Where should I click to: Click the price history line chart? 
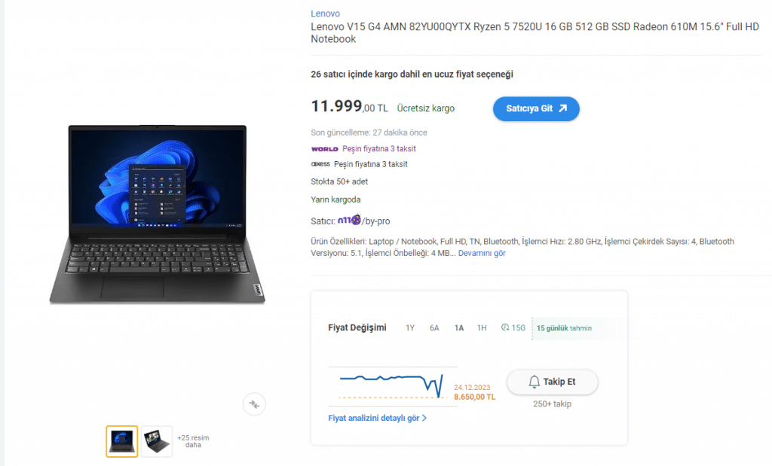tap(392, 386)
